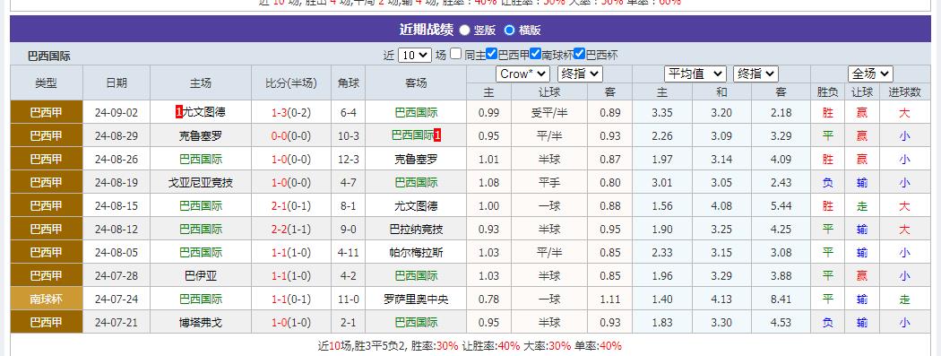Open the 近 10 场 match count dropdown
This screenshot has height=356, width=941.
[415, 56]
